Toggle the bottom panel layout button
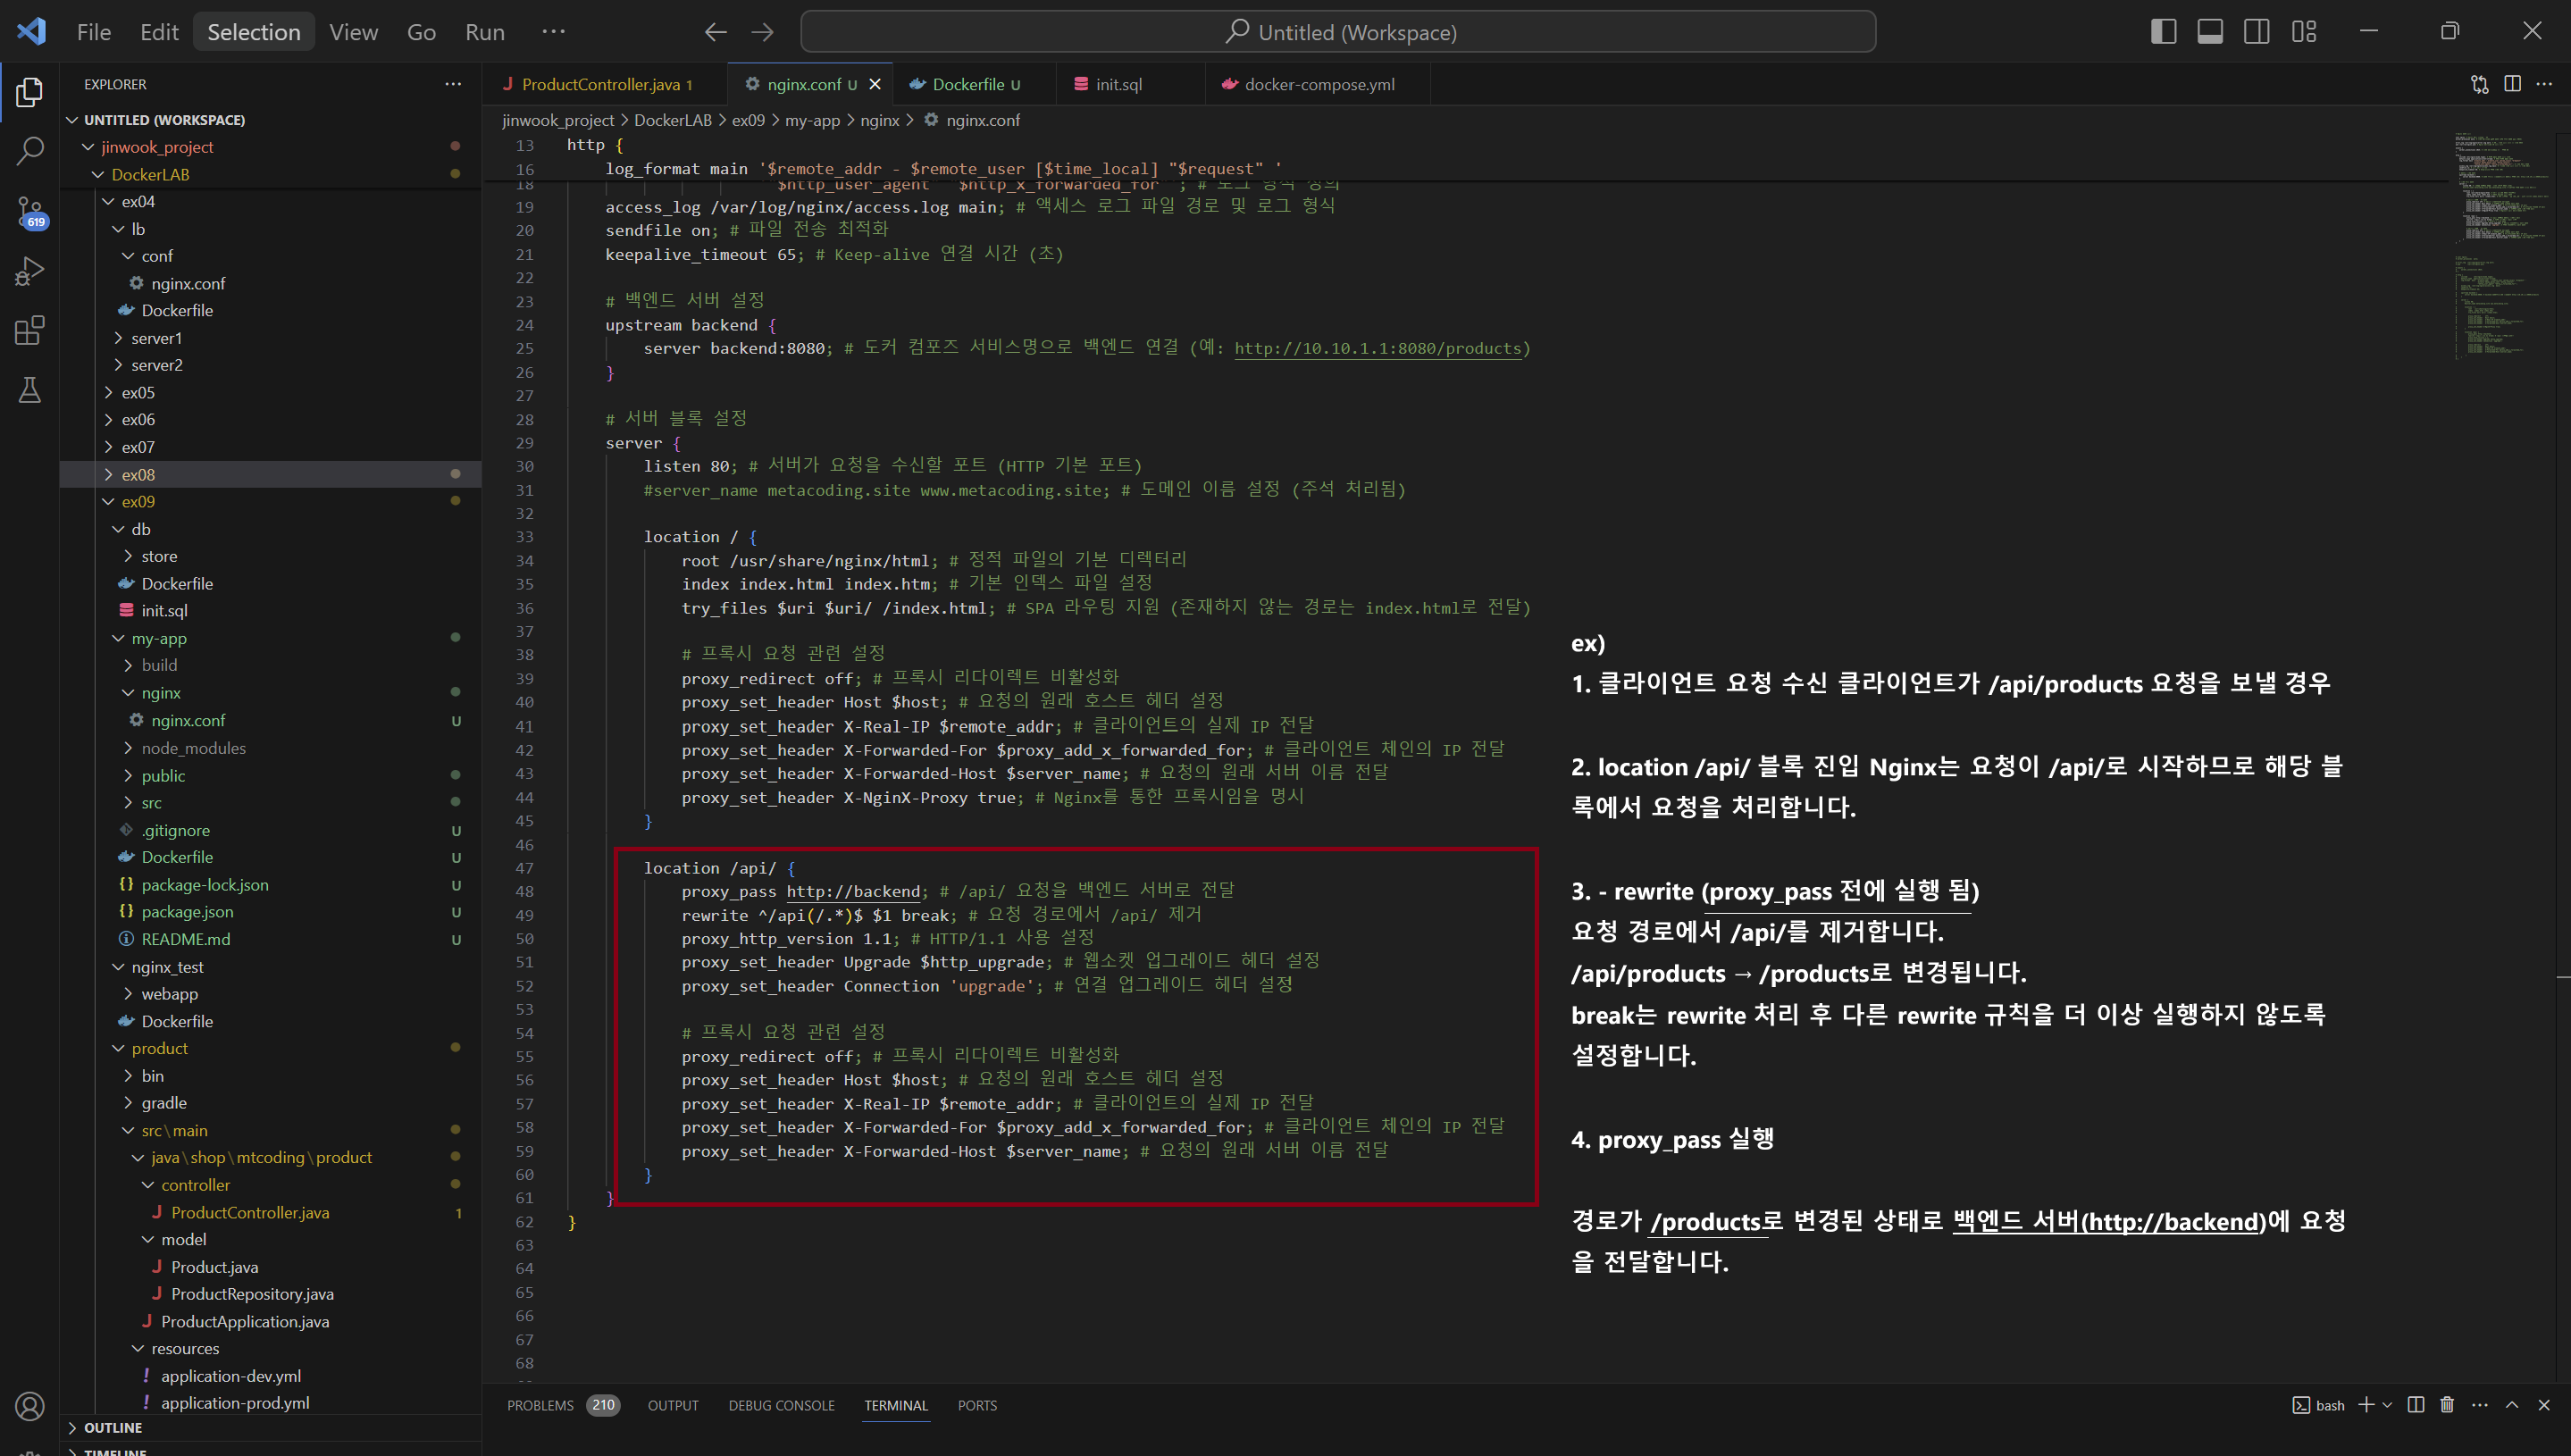 pos(2210,32)
